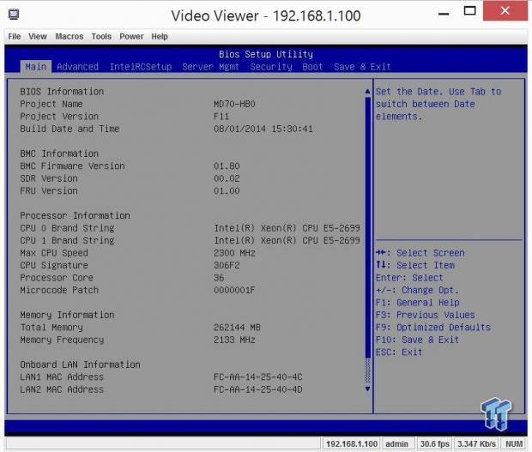Click the 30.6 fps status bar entry
The height and width of the screenshot is (452, 532).
[x=434, y=444]
